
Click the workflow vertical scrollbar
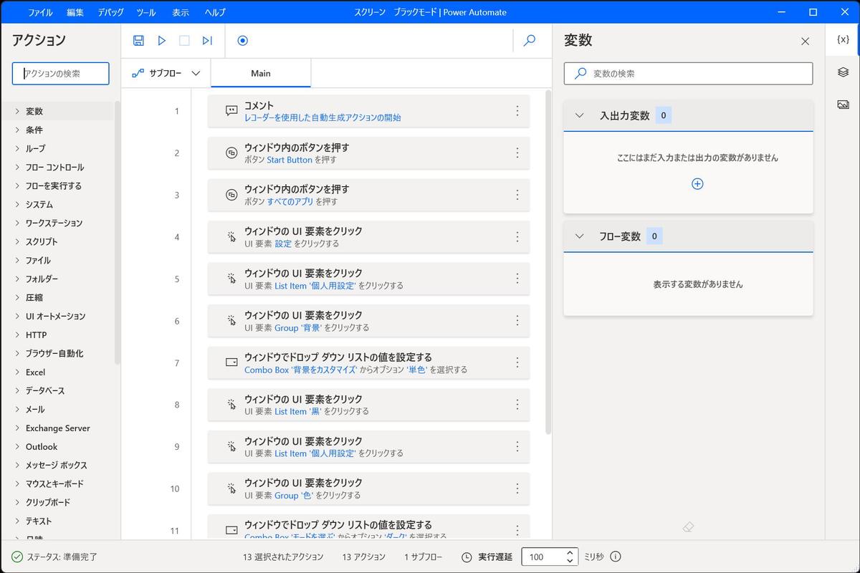(548, 262)
